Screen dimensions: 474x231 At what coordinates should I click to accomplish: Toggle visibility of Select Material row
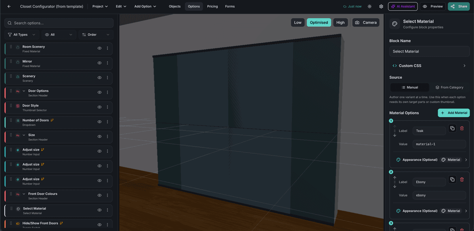click(100, 210)
